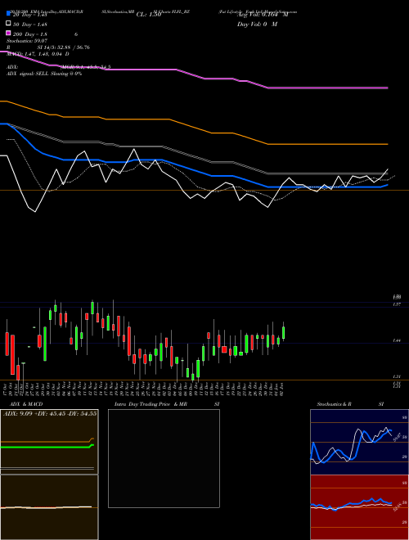Open the empty intraday chart panel
The height and width of the screenshot is (540, 409).
(164, 458)
